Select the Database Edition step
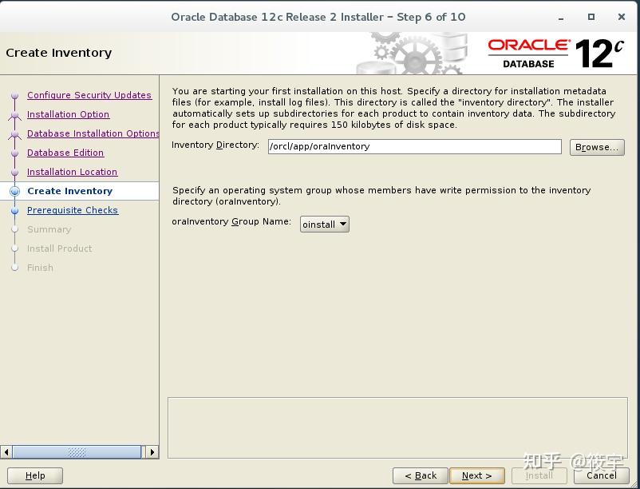640x489 pixels. [65, 153]
